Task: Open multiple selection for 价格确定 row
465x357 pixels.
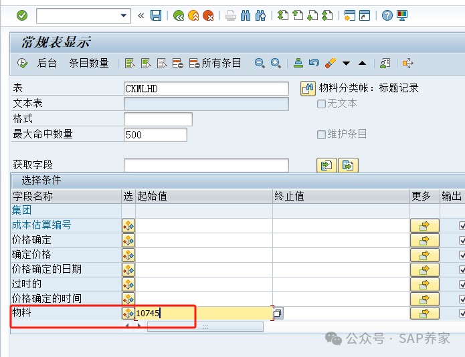Action: coord(424,240)
